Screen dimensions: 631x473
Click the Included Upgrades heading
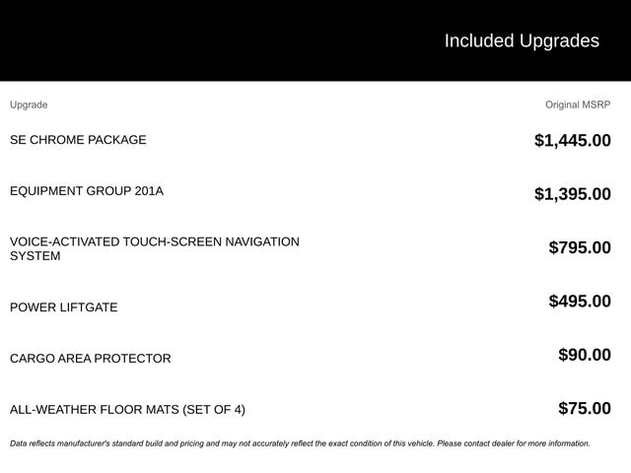pyautogui.click(x=521, y=41)
